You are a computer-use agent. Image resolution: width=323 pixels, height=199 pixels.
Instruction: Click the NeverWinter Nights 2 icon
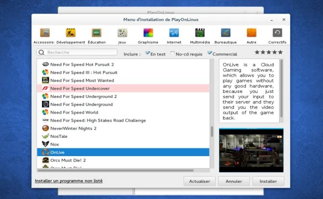45,128
